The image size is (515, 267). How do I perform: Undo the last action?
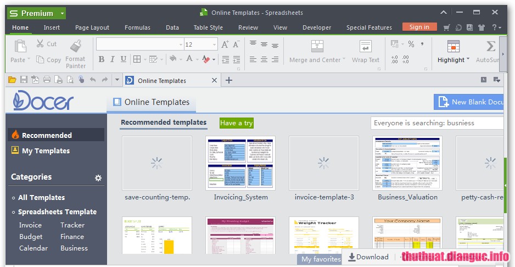click(x=93, y=80)
